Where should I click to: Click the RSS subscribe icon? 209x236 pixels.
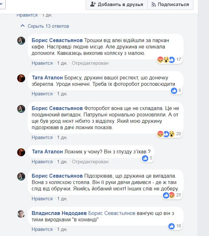click(154, 4)
